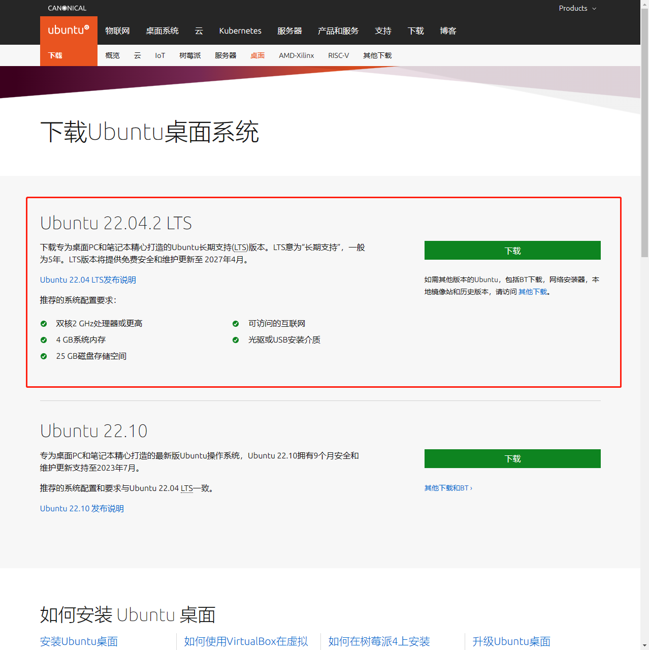Click the green check icon beside 可访问的互联网
Image resolution: width=649 pixels, height=650 pixels.
(236, 324)
